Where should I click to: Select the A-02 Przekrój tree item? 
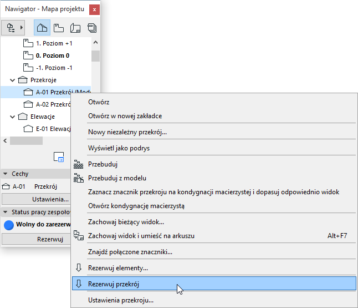53,104
